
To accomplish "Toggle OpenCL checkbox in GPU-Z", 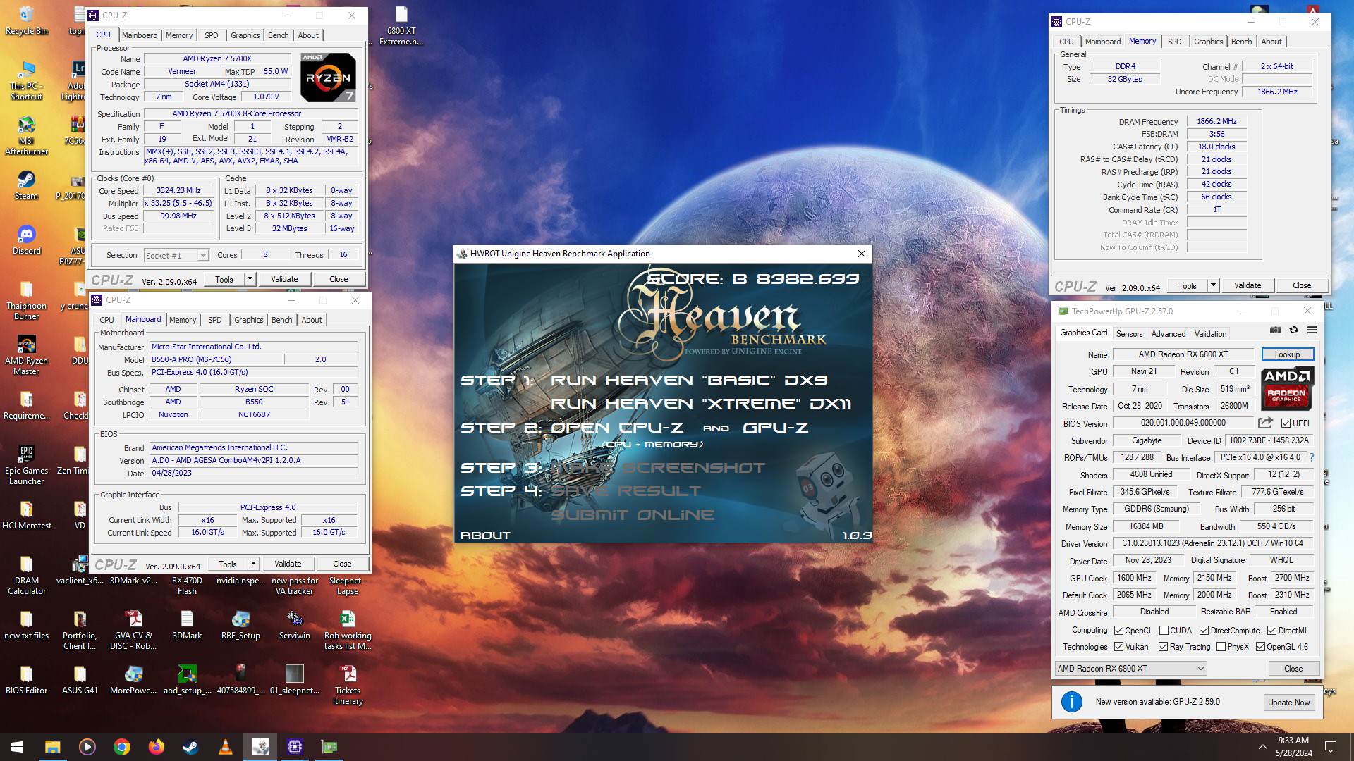I will point(1118,631).
